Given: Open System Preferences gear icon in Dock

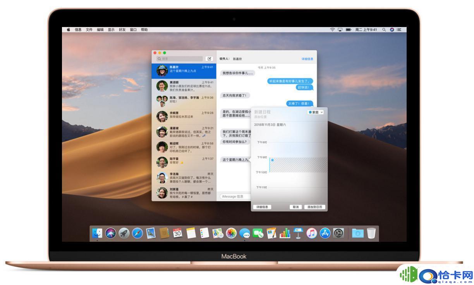Looking at the screenshot, I should [338, 233].
